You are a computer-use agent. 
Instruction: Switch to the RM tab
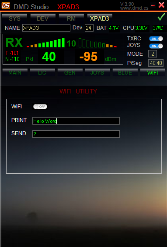(x=71, y=18)
